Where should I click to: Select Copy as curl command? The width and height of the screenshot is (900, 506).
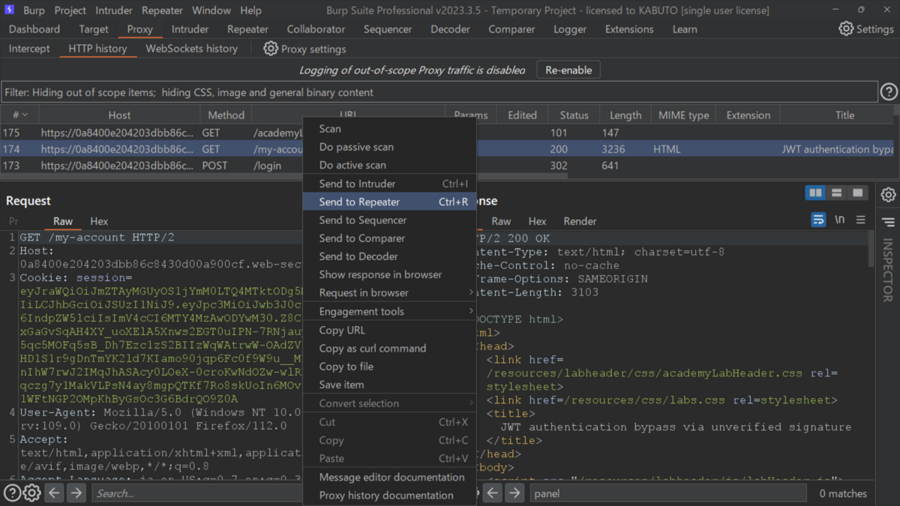[x=389, y=349]
